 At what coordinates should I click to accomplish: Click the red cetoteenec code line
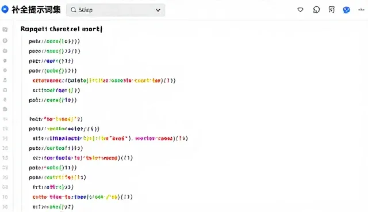(x=104, y=81)
